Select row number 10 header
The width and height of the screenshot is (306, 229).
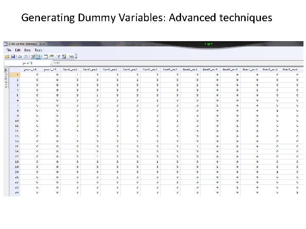15,121
